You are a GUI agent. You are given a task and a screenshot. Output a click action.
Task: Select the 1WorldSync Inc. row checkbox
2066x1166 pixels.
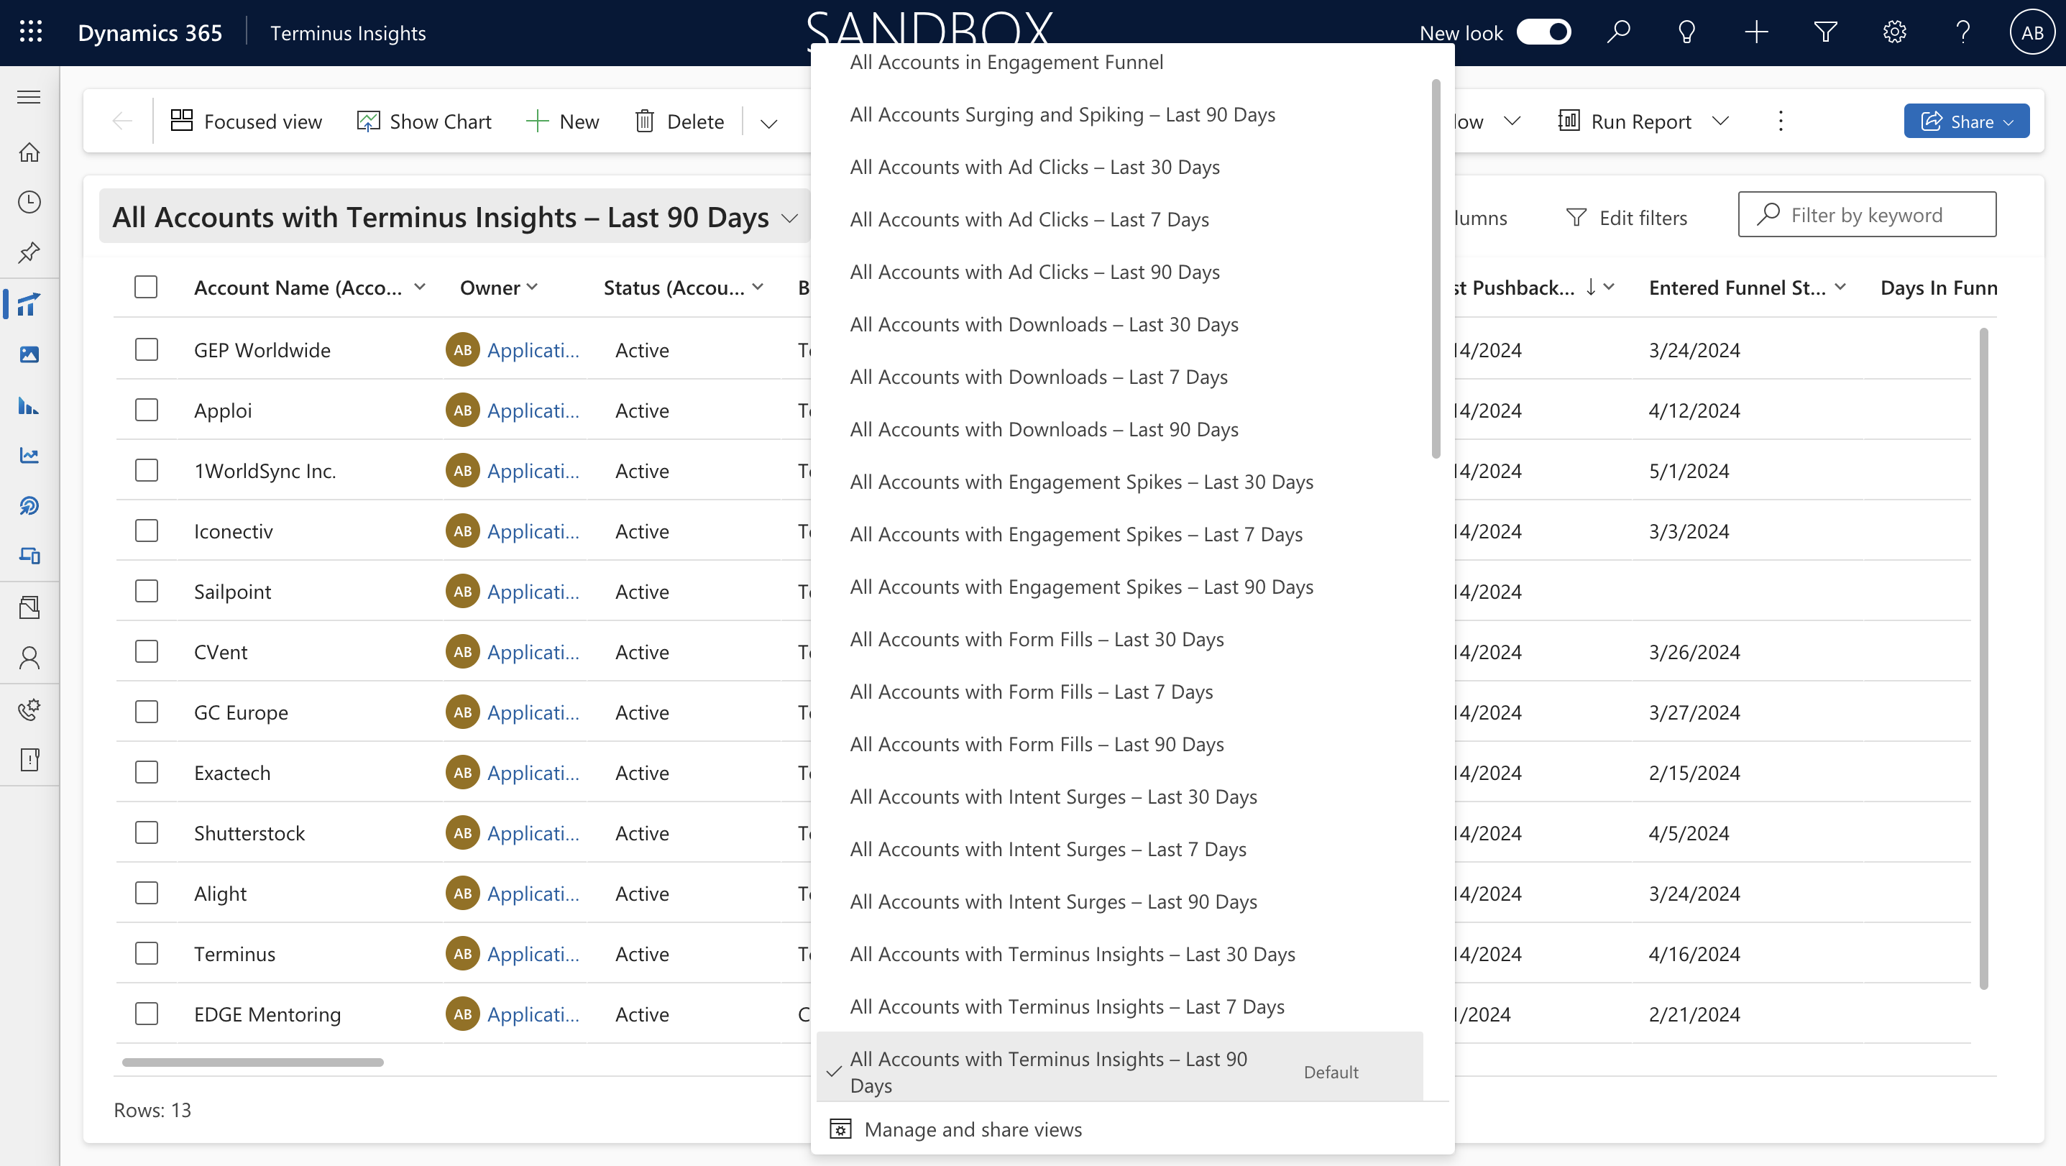click(146, 470)
